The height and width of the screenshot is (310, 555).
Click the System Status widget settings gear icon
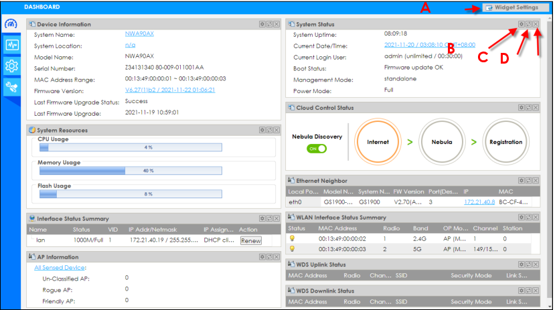click(x=521, y=24)
